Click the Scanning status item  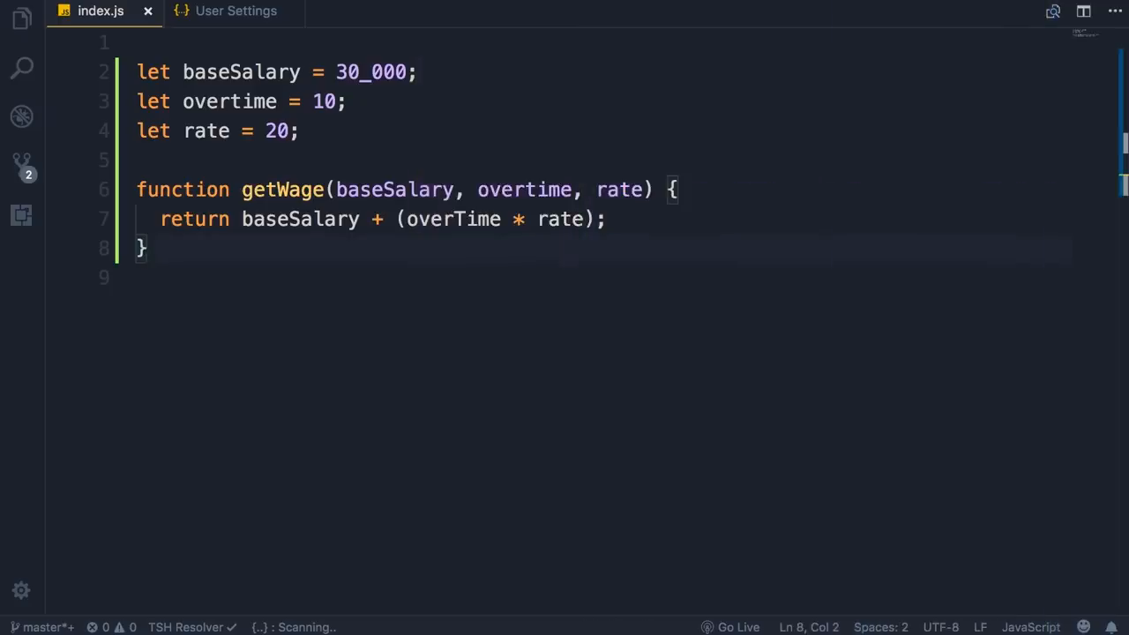[294, 627]
